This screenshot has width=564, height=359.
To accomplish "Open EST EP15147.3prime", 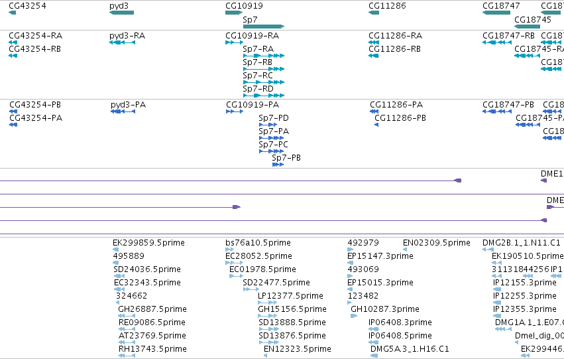I will click(380, 256).
